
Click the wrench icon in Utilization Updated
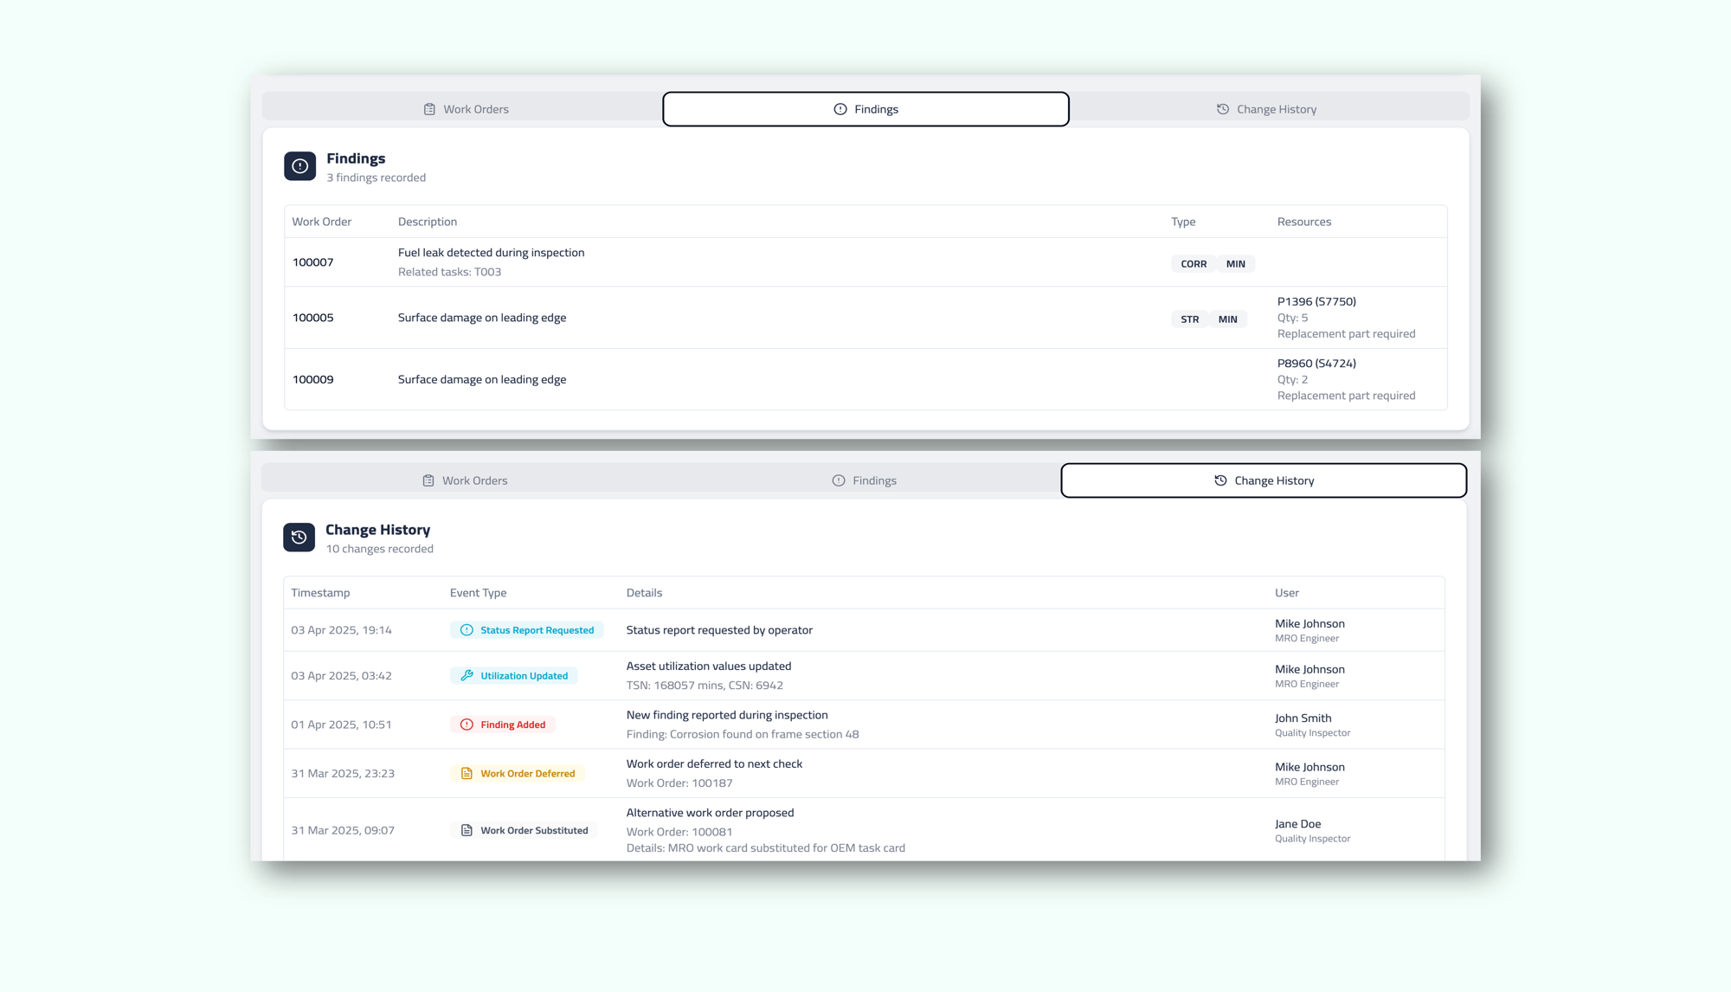[467, 676]
